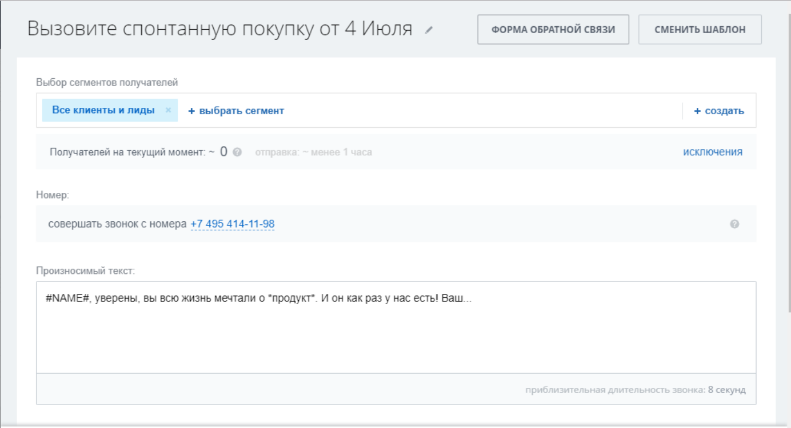The image size is (791, 428).
Task: Click the recipients count value "0"
Action: click(223, 152)
